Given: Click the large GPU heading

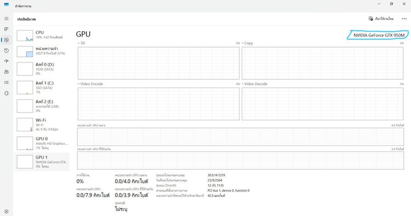Looking at the screenshot, I should 83,34.
